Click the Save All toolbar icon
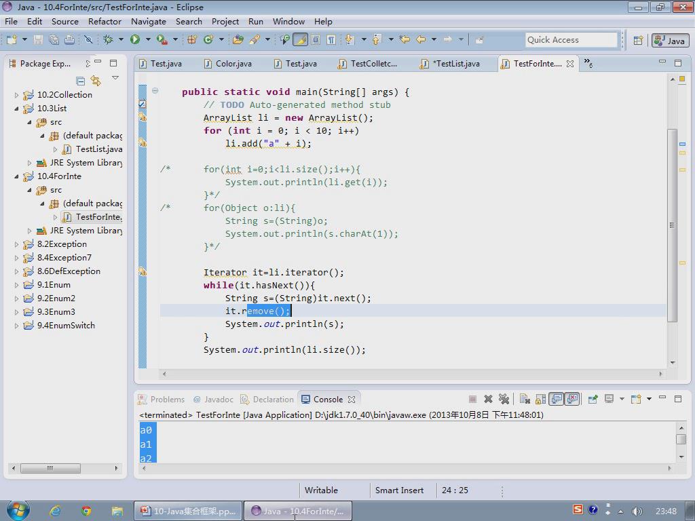Image resolution: width=695 pixels, height=521 pixels. pos(54,40)
